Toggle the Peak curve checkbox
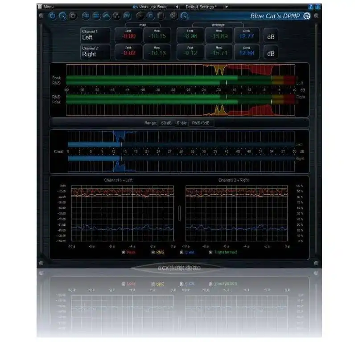 pos(124,252)
